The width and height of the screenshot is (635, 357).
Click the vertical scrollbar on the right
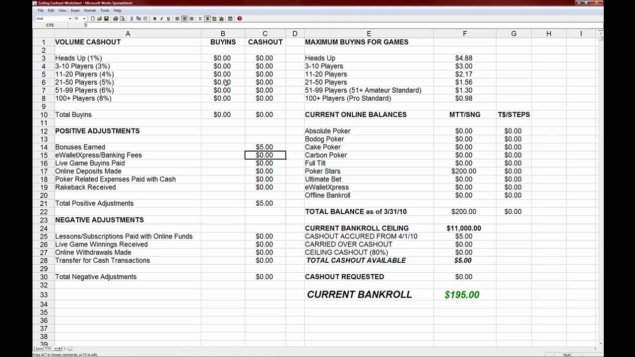click(601, 188)
